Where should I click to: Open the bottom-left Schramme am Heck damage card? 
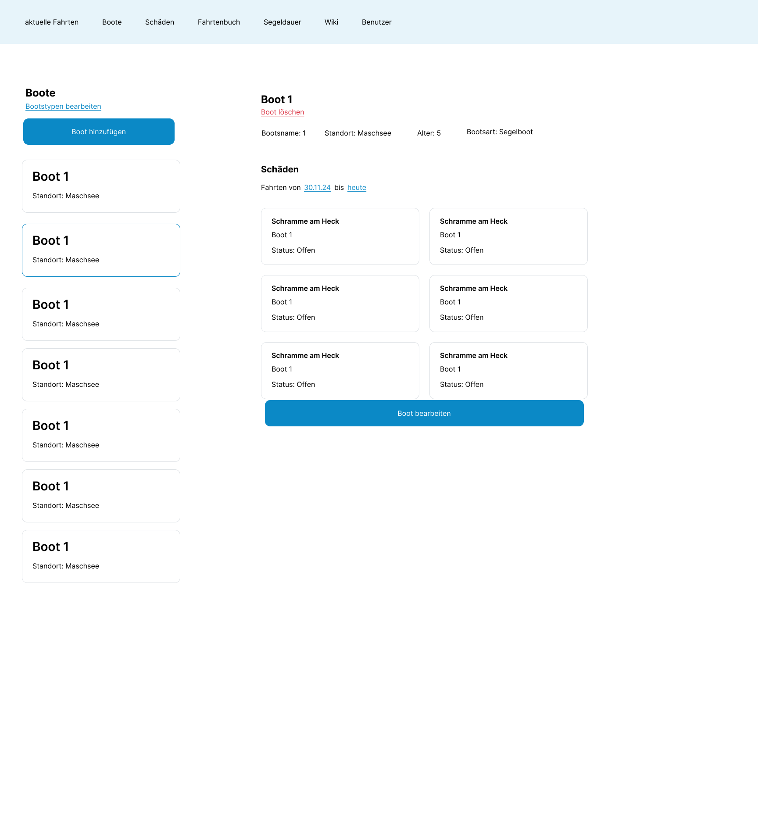click(x=340, y=371)
